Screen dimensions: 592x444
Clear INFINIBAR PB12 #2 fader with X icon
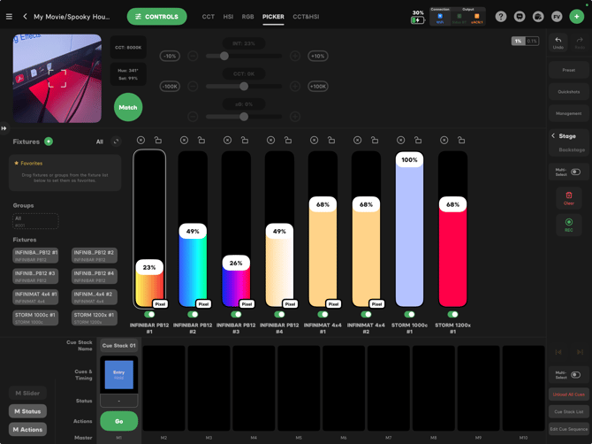184,141
